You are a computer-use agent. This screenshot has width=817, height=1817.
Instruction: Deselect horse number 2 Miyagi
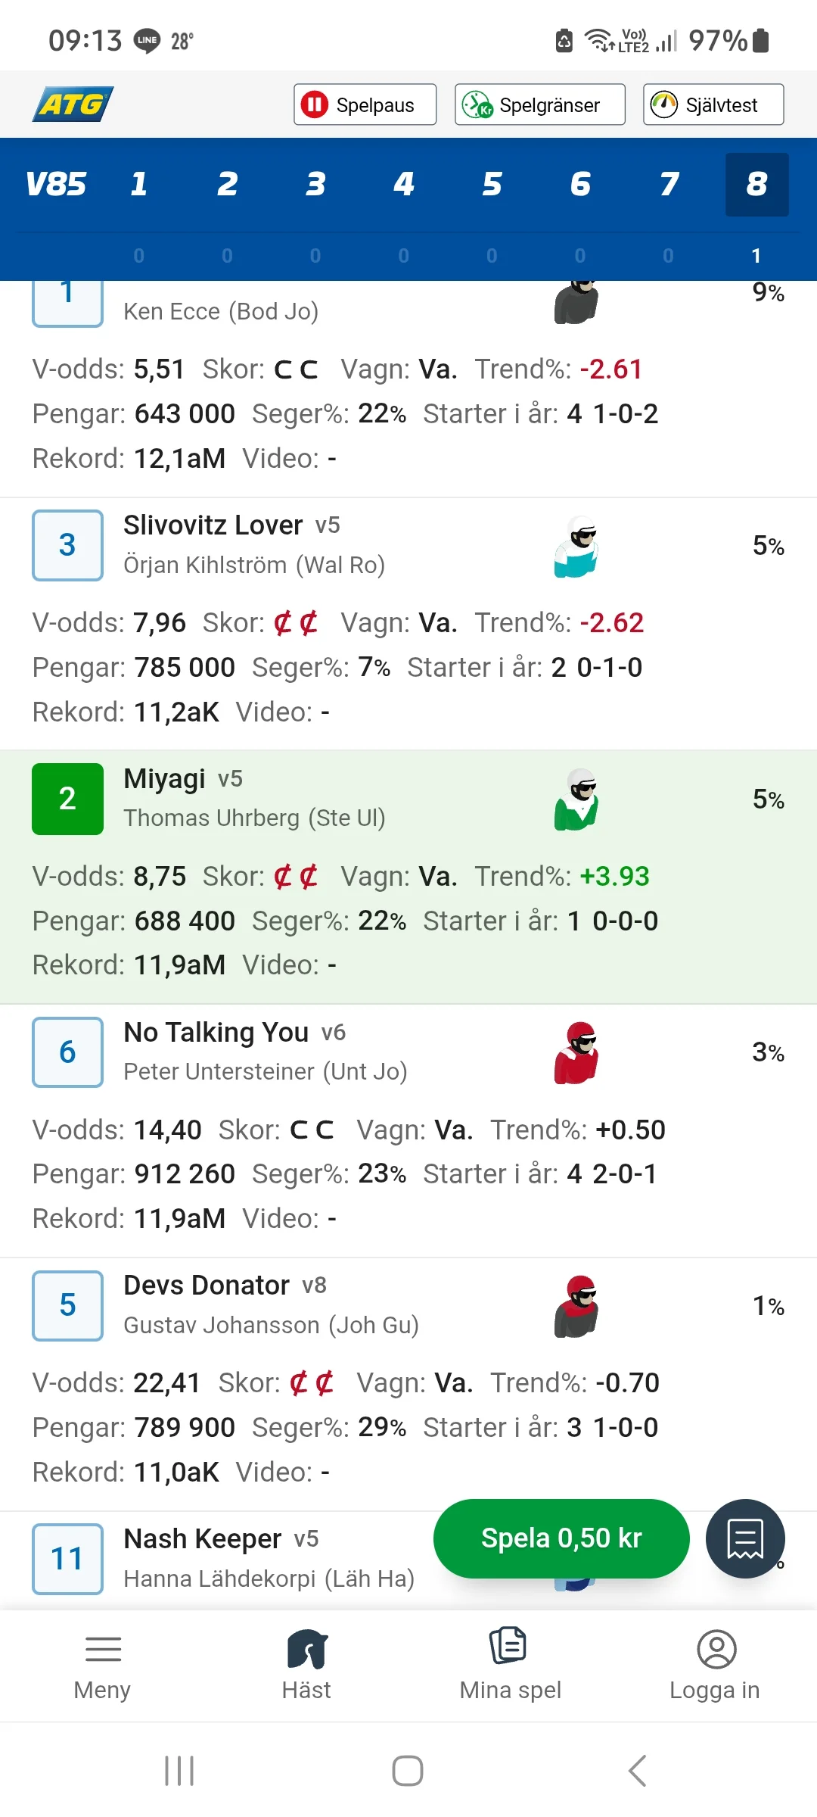(x=67, y=799)
